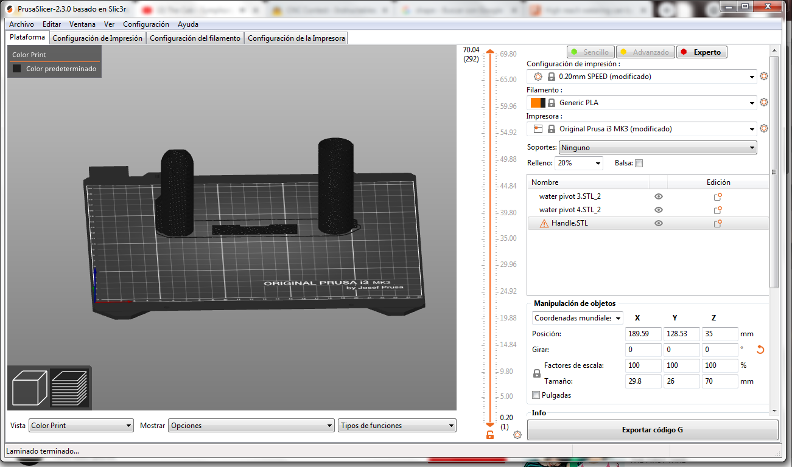
Task: Click the layer slider lock icon
Action: click(489, 435)
